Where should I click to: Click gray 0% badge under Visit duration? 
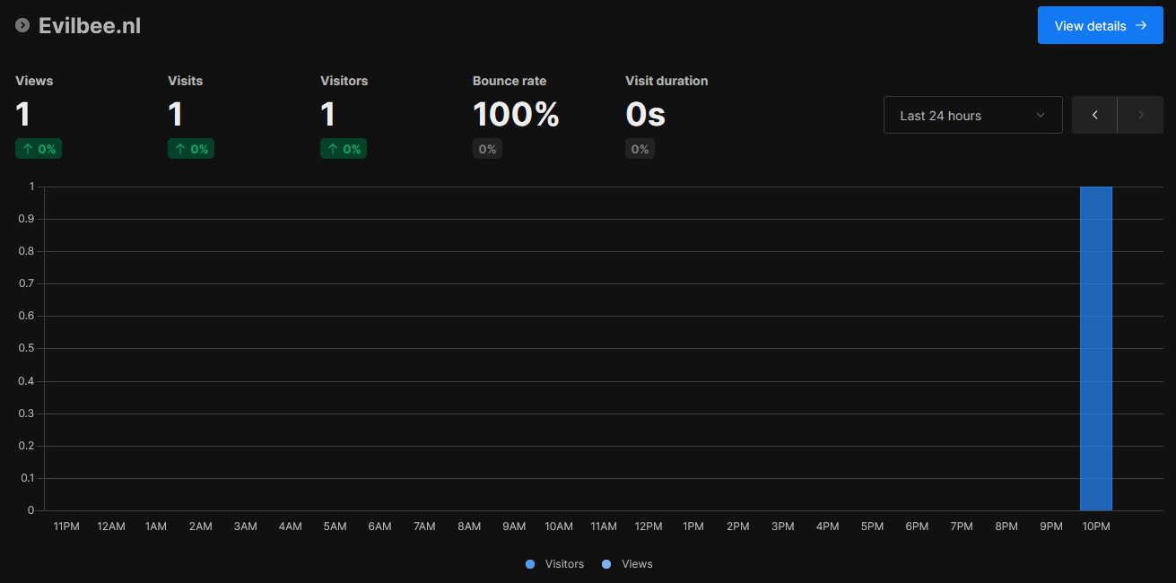click(640, 149)
